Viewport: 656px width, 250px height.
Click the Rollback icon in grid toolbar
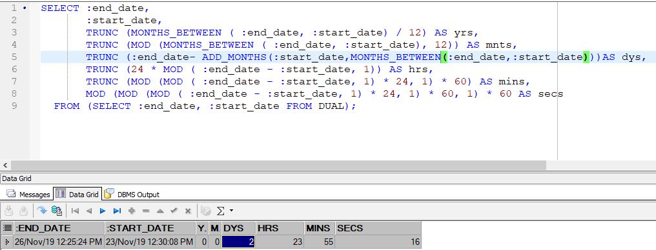click(x=23, y=211)
